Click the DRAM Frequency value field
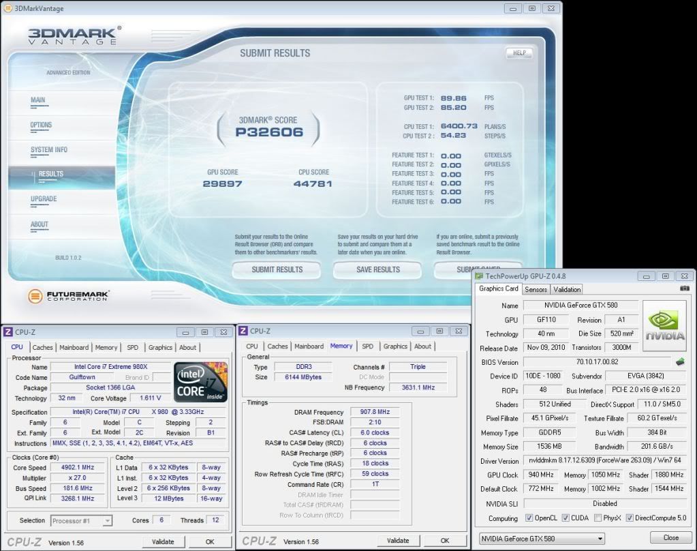Viewport: 697px width, 551px height. (374, 412)
